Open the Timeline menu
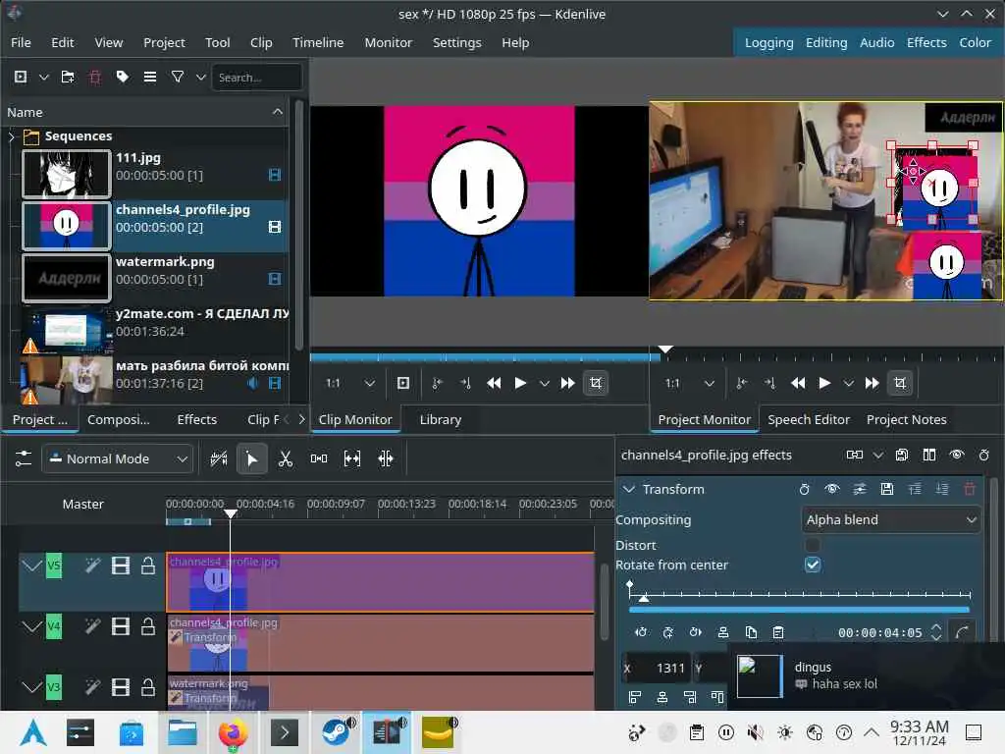The width and height of the screenshot is (1005, 754). tap(317, 42)
